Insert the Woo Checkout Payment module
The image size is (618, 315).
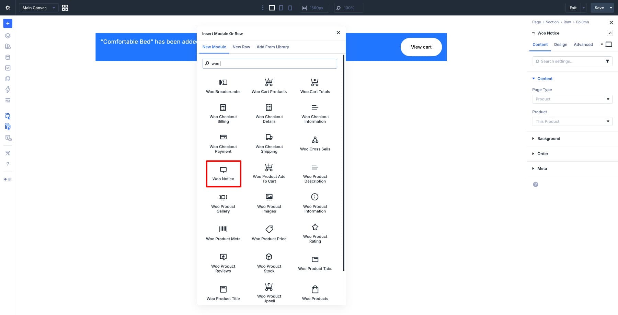coord(223,143)
